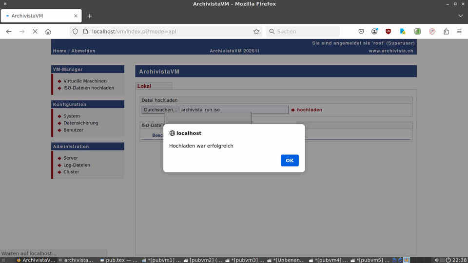Click the 22:38 clock in taskbar
The image size is (468, 263).
click(x=460, y=260)
